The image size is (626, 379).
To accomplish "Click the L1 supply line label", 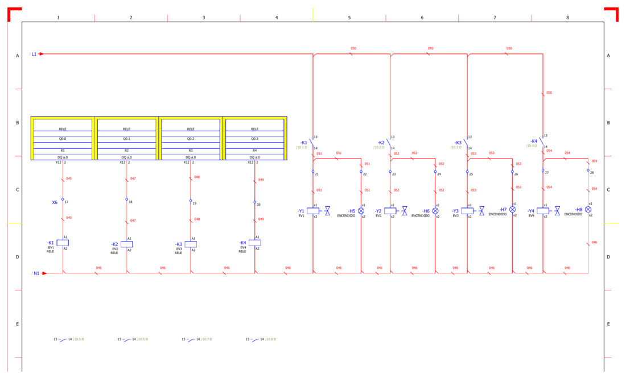I will [34, 54].
